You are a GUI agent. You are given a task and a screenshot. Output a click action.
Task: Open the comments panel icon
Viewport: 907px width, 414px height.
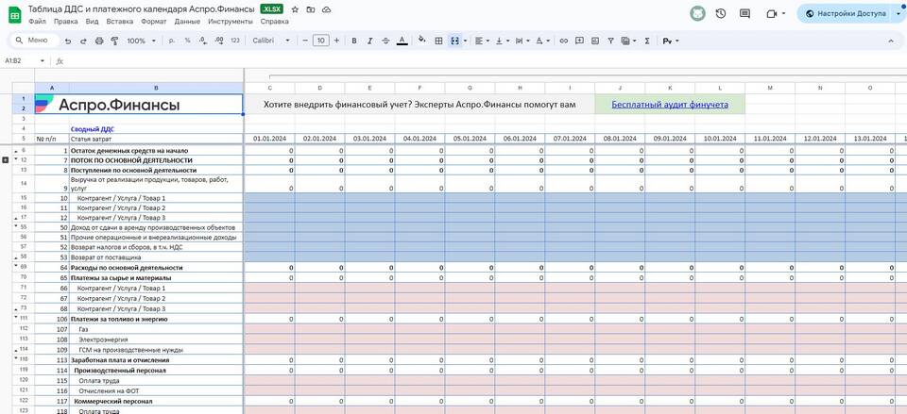746,13
